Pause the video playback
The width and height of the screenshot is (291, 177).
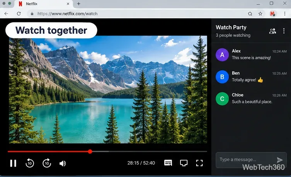click(13, 163)
